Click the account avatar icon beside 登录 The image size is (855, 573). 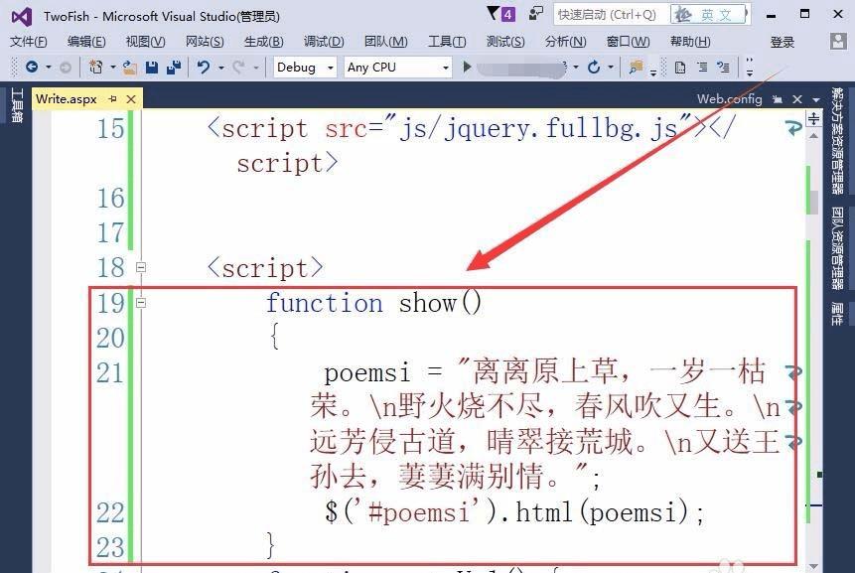coord(837,42)
